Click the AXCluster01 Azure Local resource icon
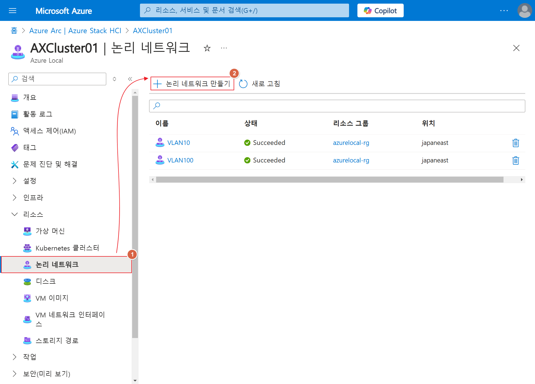 coord(18,52)
